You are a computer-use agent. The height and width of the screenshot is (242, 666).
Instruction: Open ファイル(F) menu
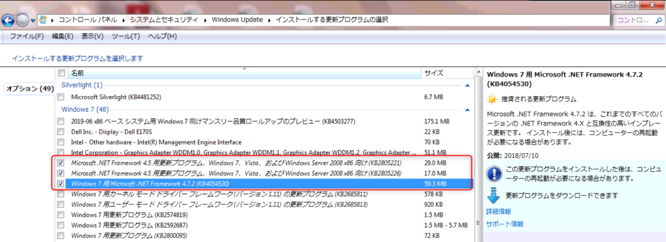click(27, 36)
